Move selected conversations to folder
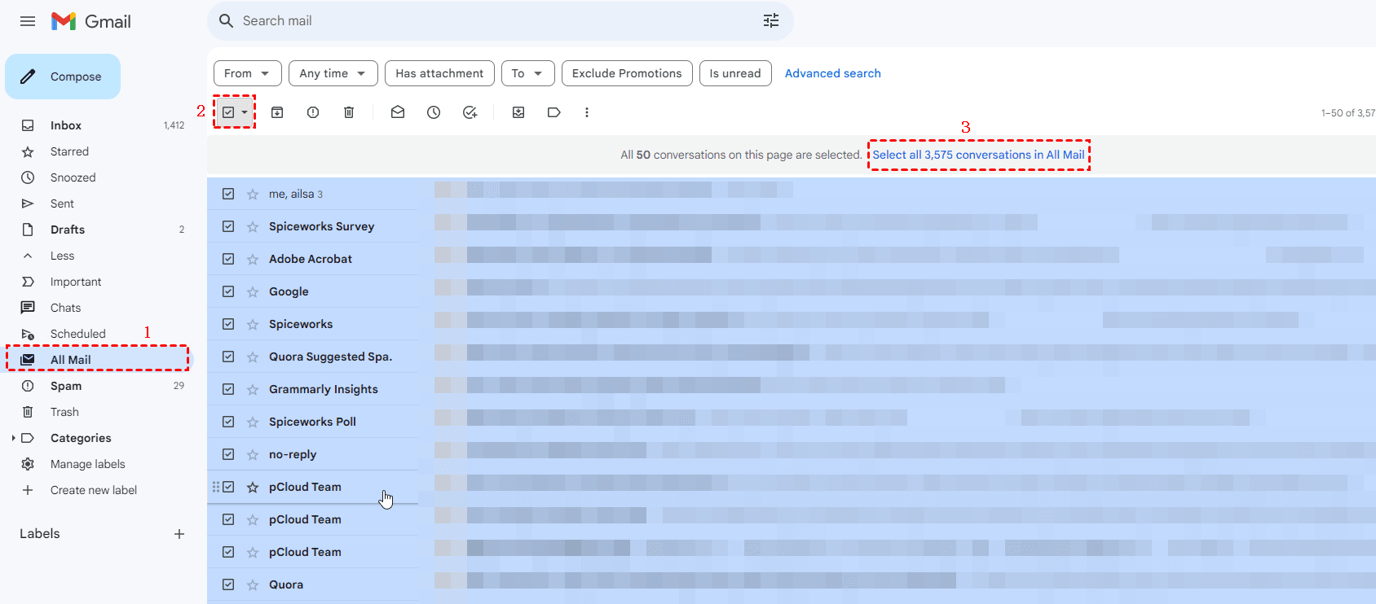1376x604 pixels. point(518,112)
